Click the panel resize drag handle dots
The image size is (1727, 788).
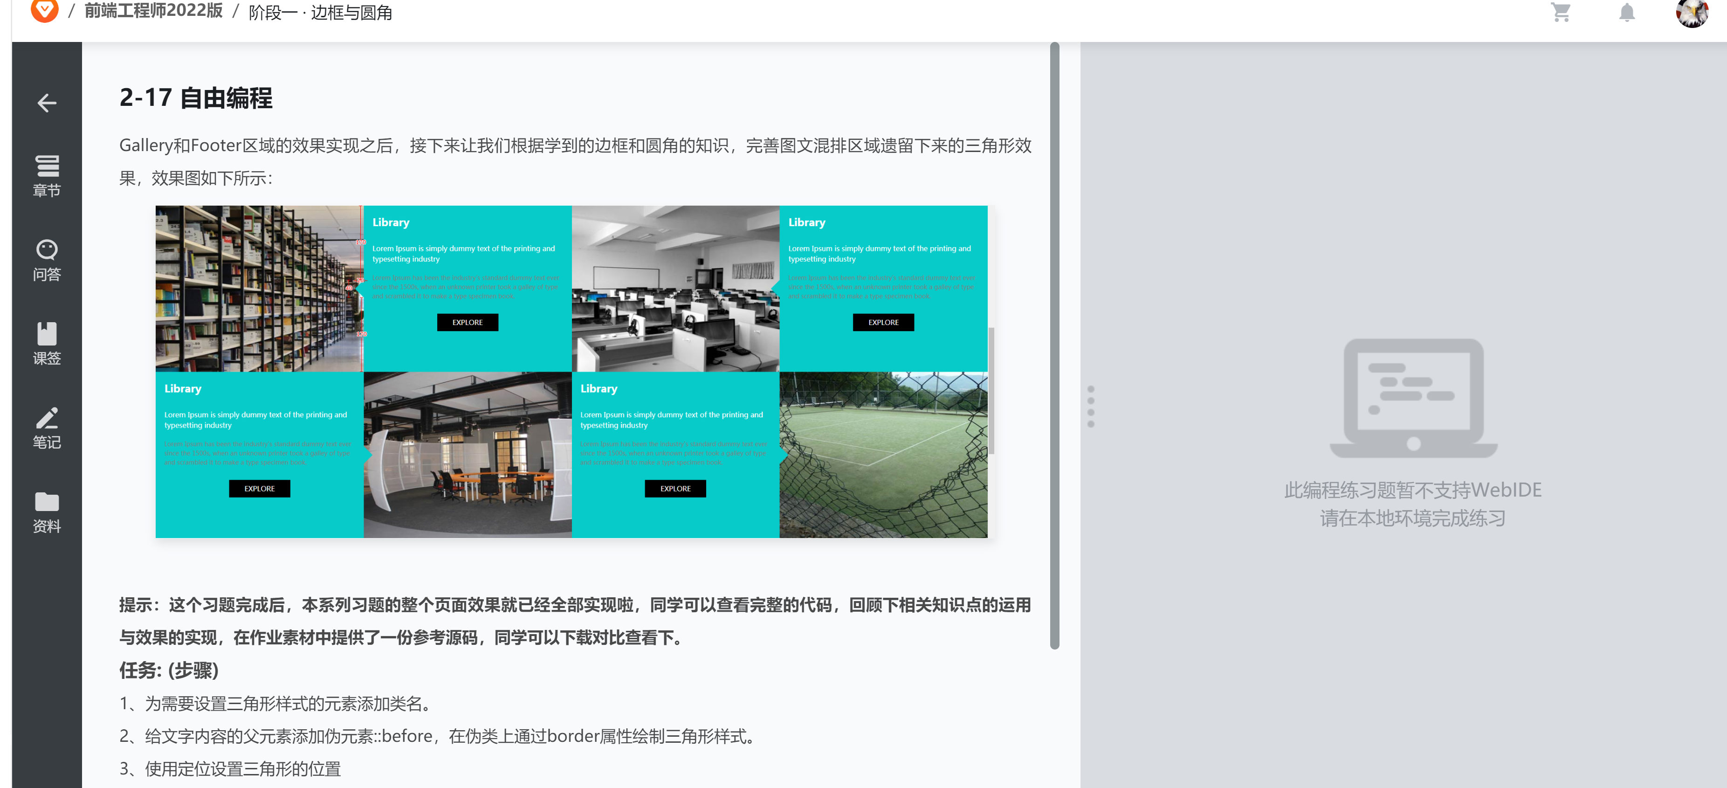(1090, 407)
